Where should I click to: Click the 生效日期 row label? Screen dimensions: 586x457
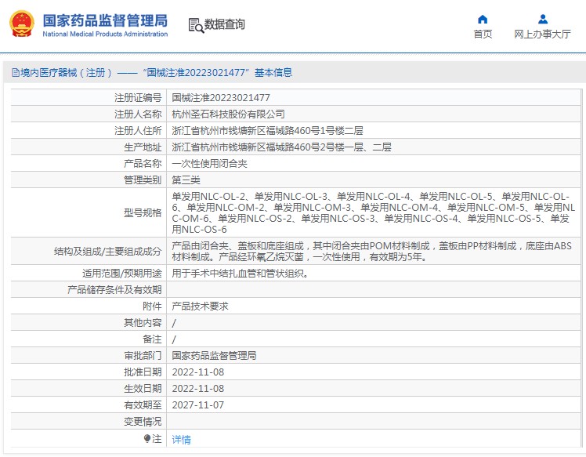[143, 389]
